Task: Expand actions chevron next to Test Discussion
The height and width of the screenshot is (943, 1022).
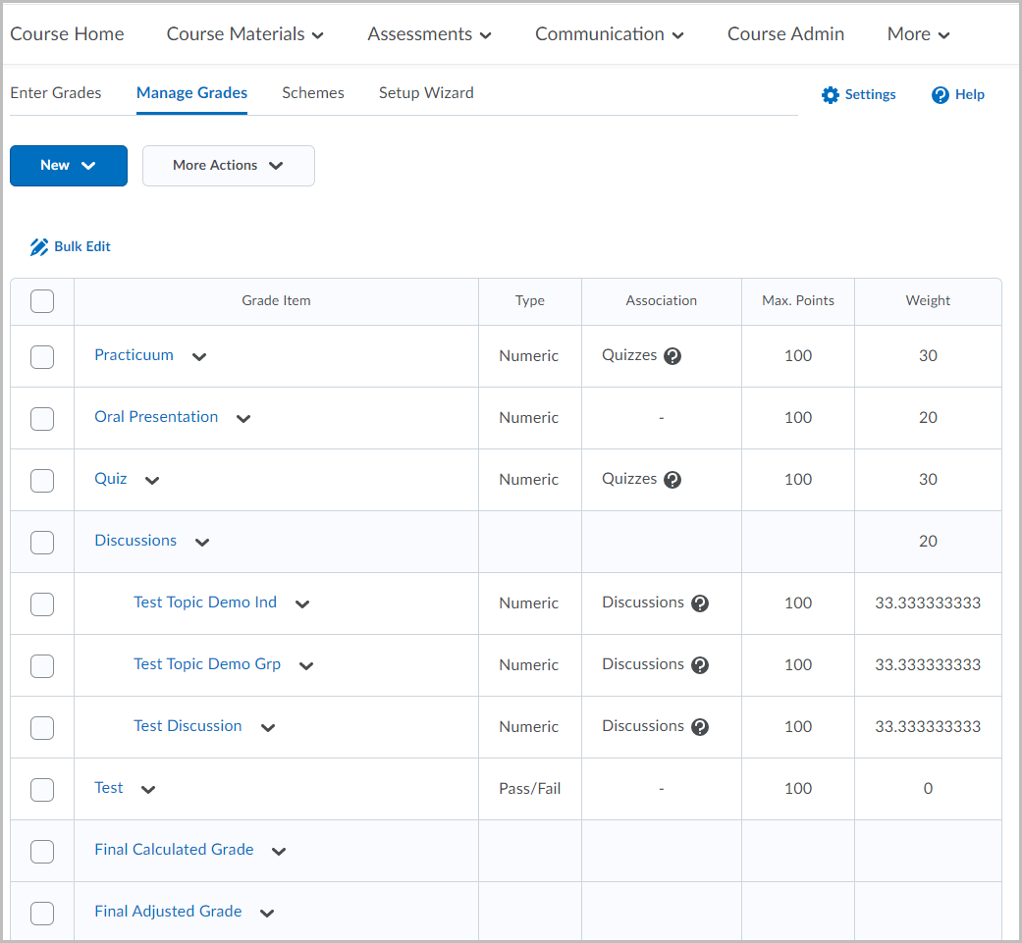Action: (x=268, y=728)
